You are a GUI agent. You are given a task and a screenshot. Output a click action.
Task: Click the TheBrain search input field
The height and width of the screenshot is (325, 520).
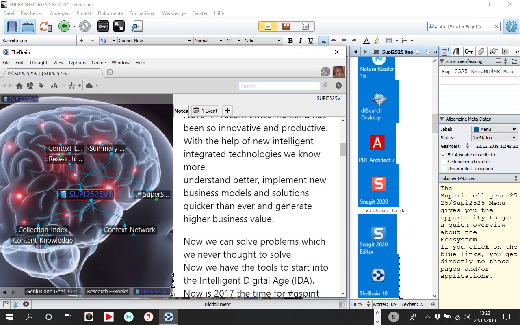[x=279, y=86]
